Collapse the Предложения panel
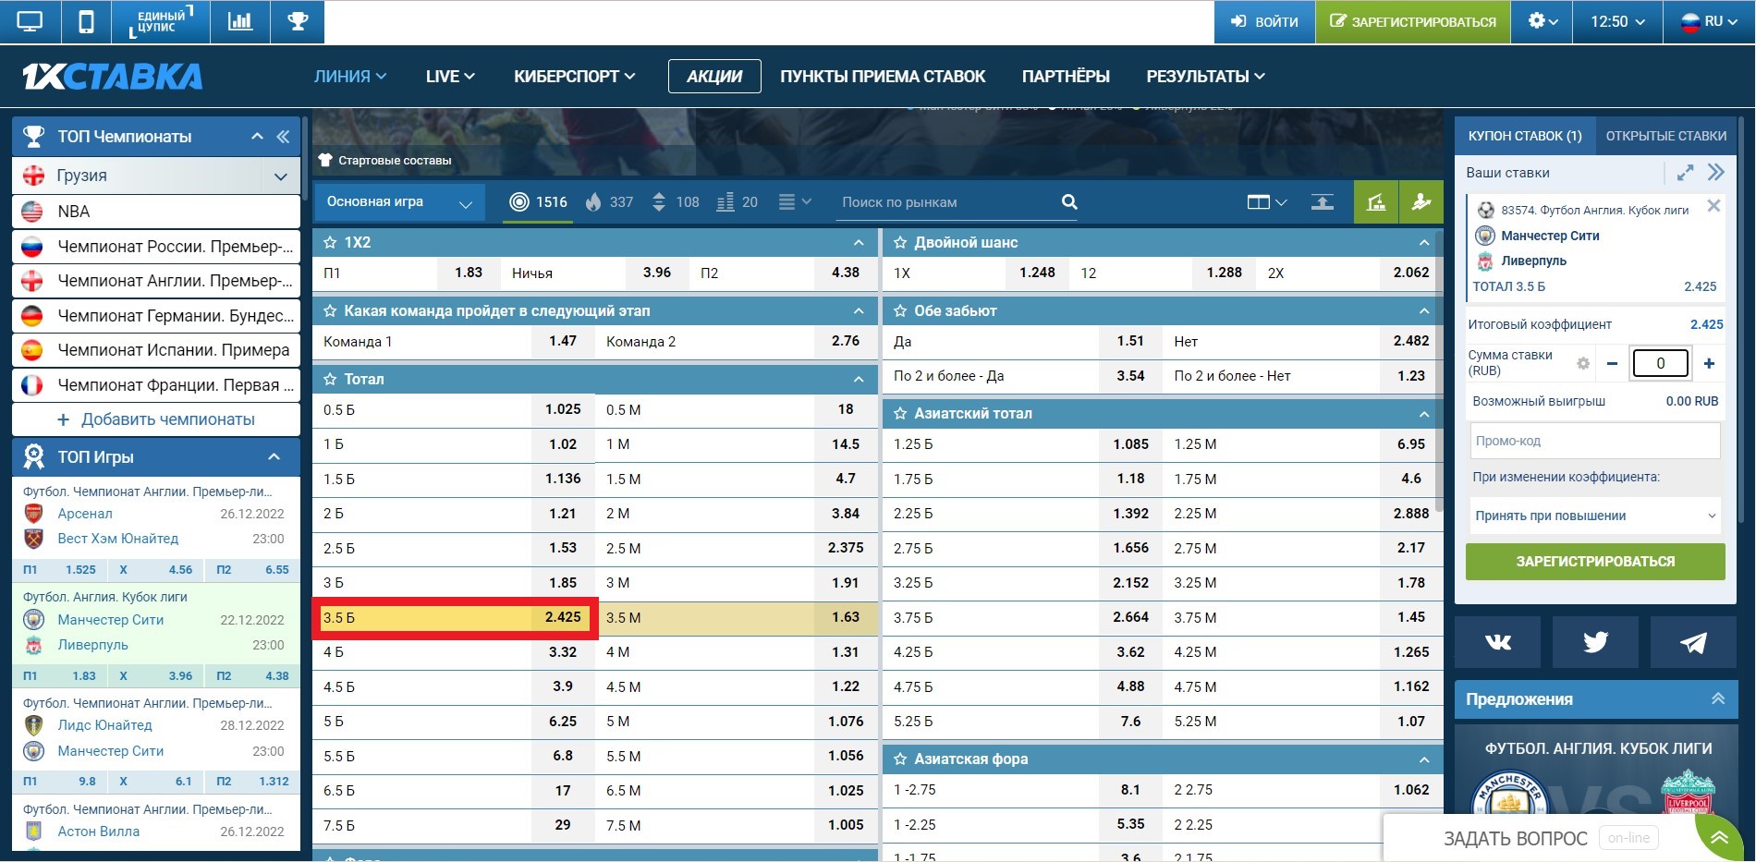Viewport: 1756px width, 862px height. tap(1718, 699)
